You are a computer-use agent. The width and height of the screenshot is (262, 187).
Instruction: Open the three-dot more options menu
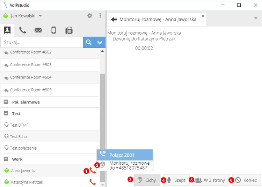coord(100,16)
